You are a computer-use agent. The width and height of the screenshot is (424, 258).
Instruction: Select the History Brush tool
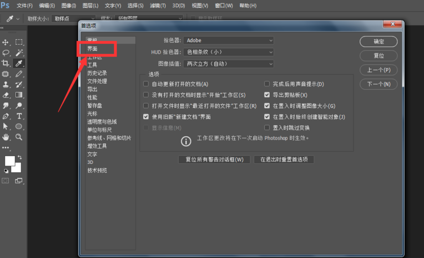point(19,85)
